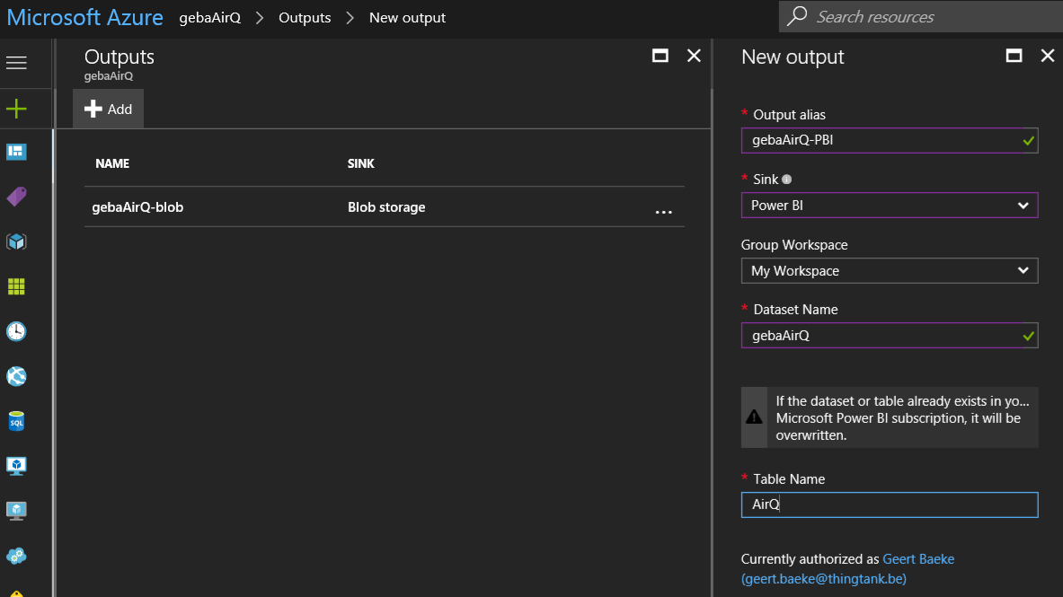
Task: Open the Dashboard icon in the sidebar
Action: tap(16, 152)
